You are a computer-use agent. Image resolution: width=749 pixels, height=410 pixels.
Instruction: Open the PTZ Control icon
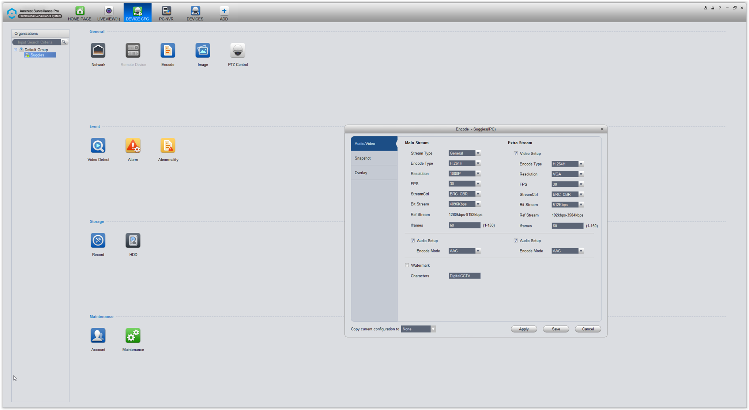[238, 50]
